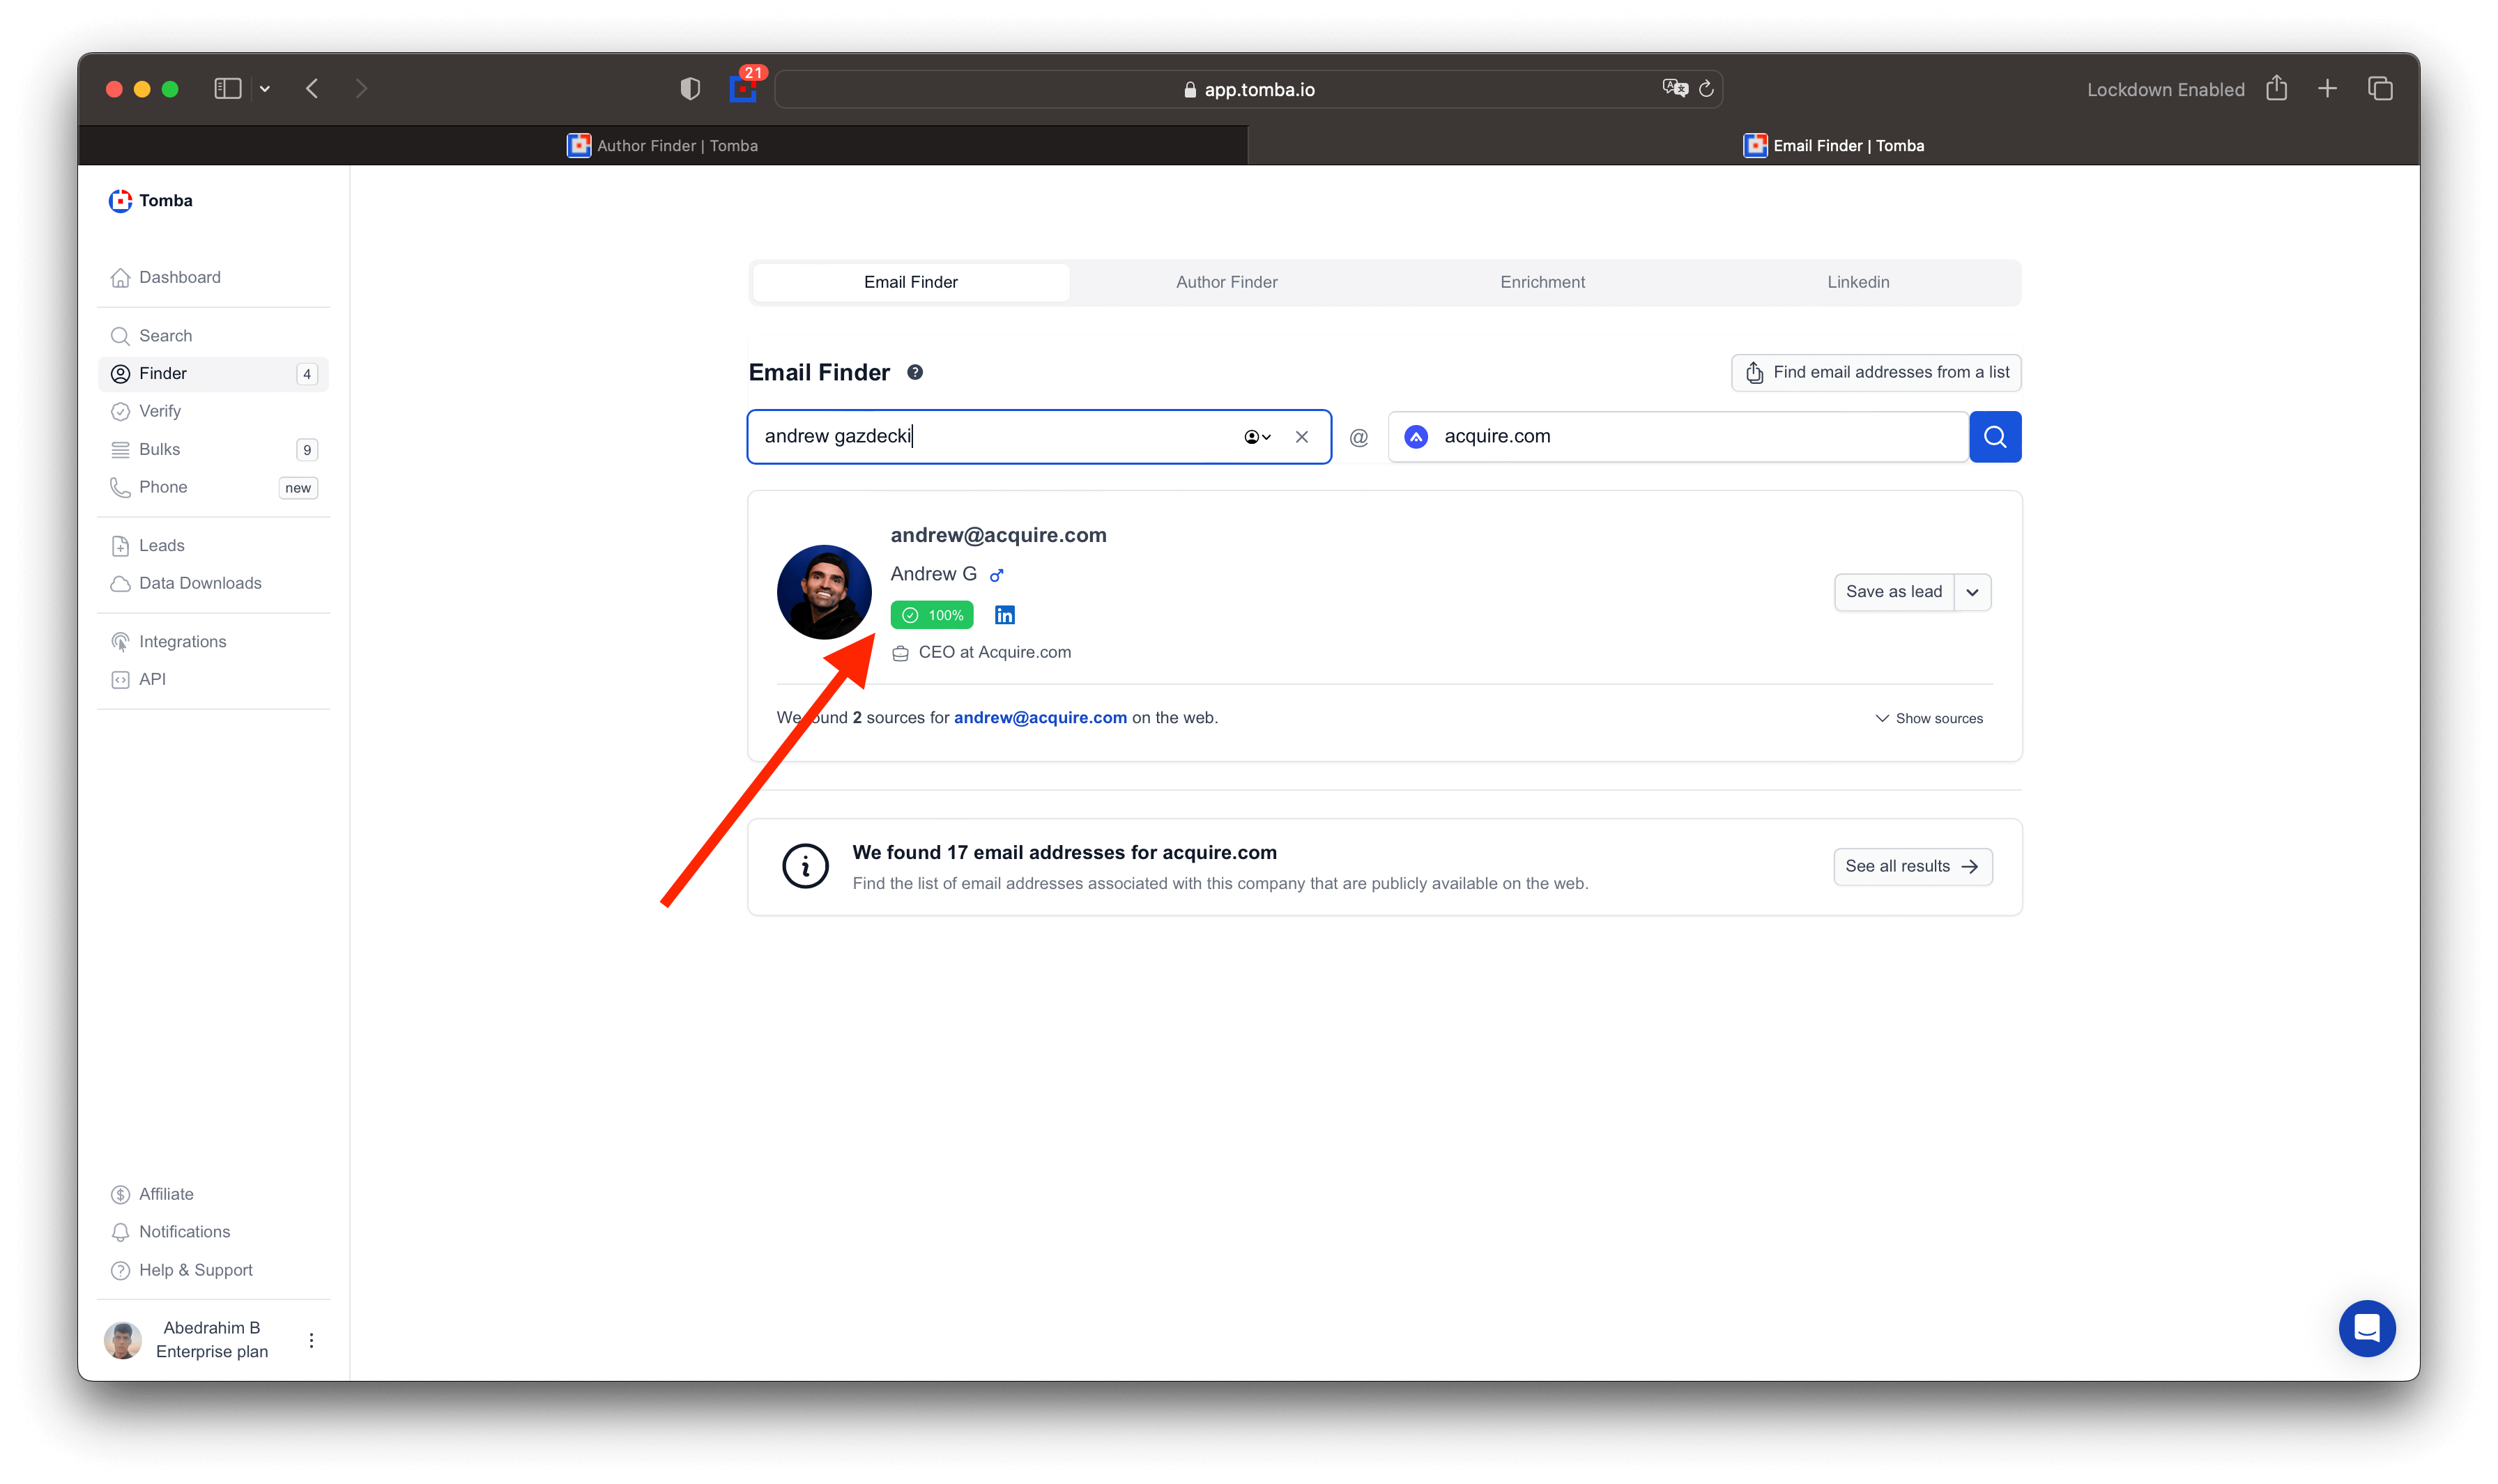Image resolution: width=2498 pixels, height=1484 pixels.
Task: Click the Abedrahim B profile avatar
Action: tap(123, 1340)
